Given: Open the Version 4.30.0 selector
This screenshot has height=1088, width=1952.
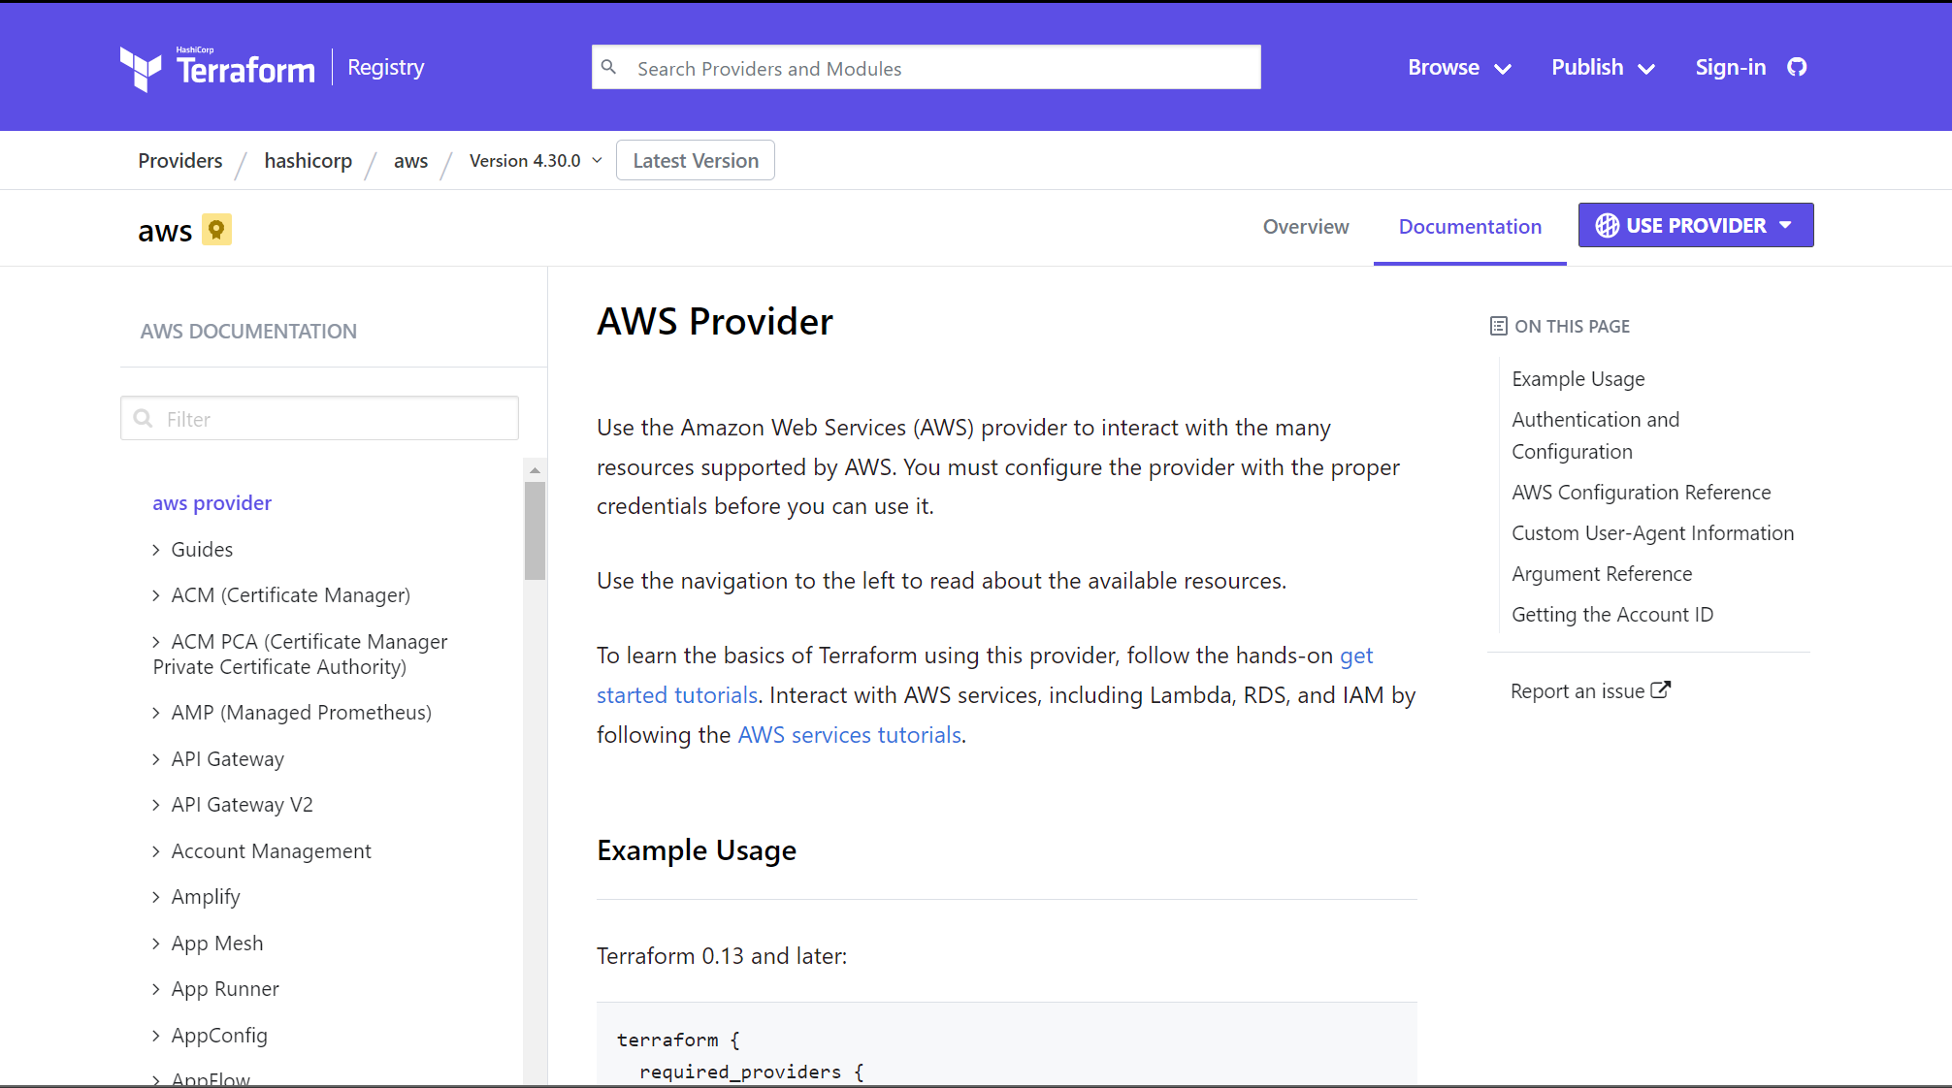Looking at the screenshot, I should coord(535,160).
